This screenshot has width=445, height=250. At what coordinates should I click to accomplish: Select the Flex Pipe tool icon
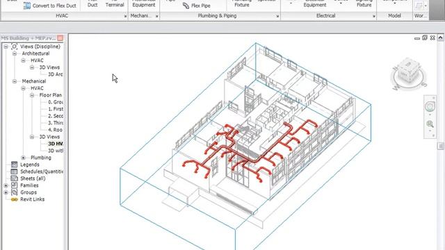tap(186, 6)
